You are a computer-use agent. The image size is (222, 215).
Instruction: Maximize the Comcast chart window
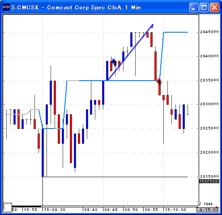point(204,7)
